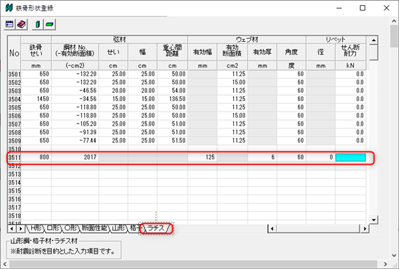
Task: Click the cyan せん断耐力 cell in row 3511
Action: click(x=351, y=158)
